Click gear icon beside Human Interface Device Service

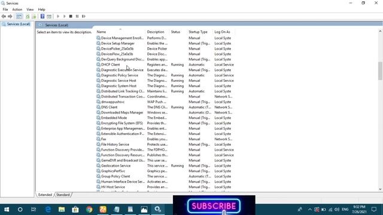(x=98, y=182)
